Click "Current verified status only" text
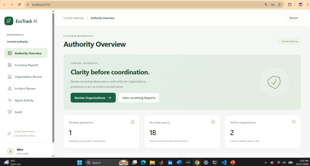This screenshot has width=310, height=166. tap(245, 141)
